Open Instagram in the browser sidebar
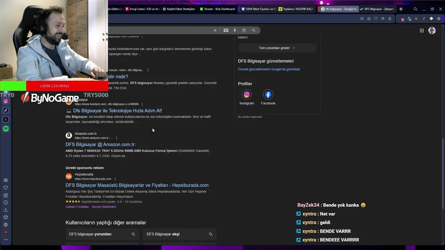 (x=6, y=101)
